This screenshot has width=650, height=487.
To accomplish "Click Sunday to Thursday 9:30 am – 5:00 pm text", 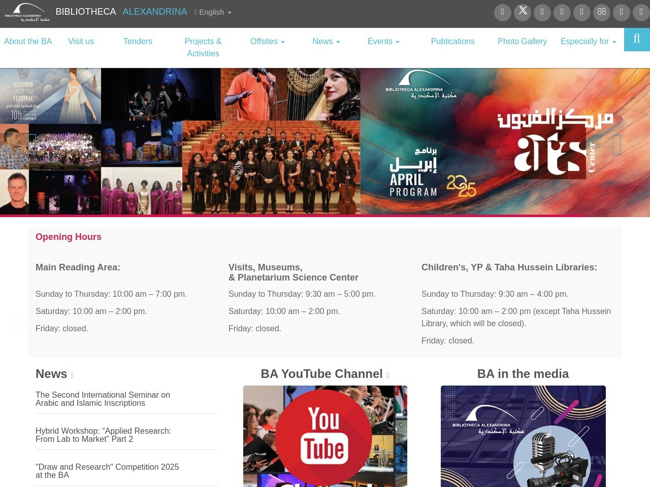I will tap(302, 294).
